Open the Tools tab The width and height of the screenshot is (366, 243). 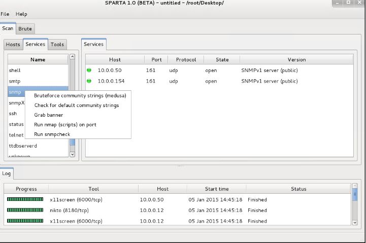coord(57,45)
